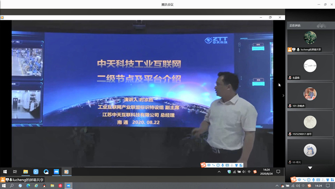
Task: Open the search magnifier on the bottom taskbar
Action: pyautogui.click(x=12, y=185)
